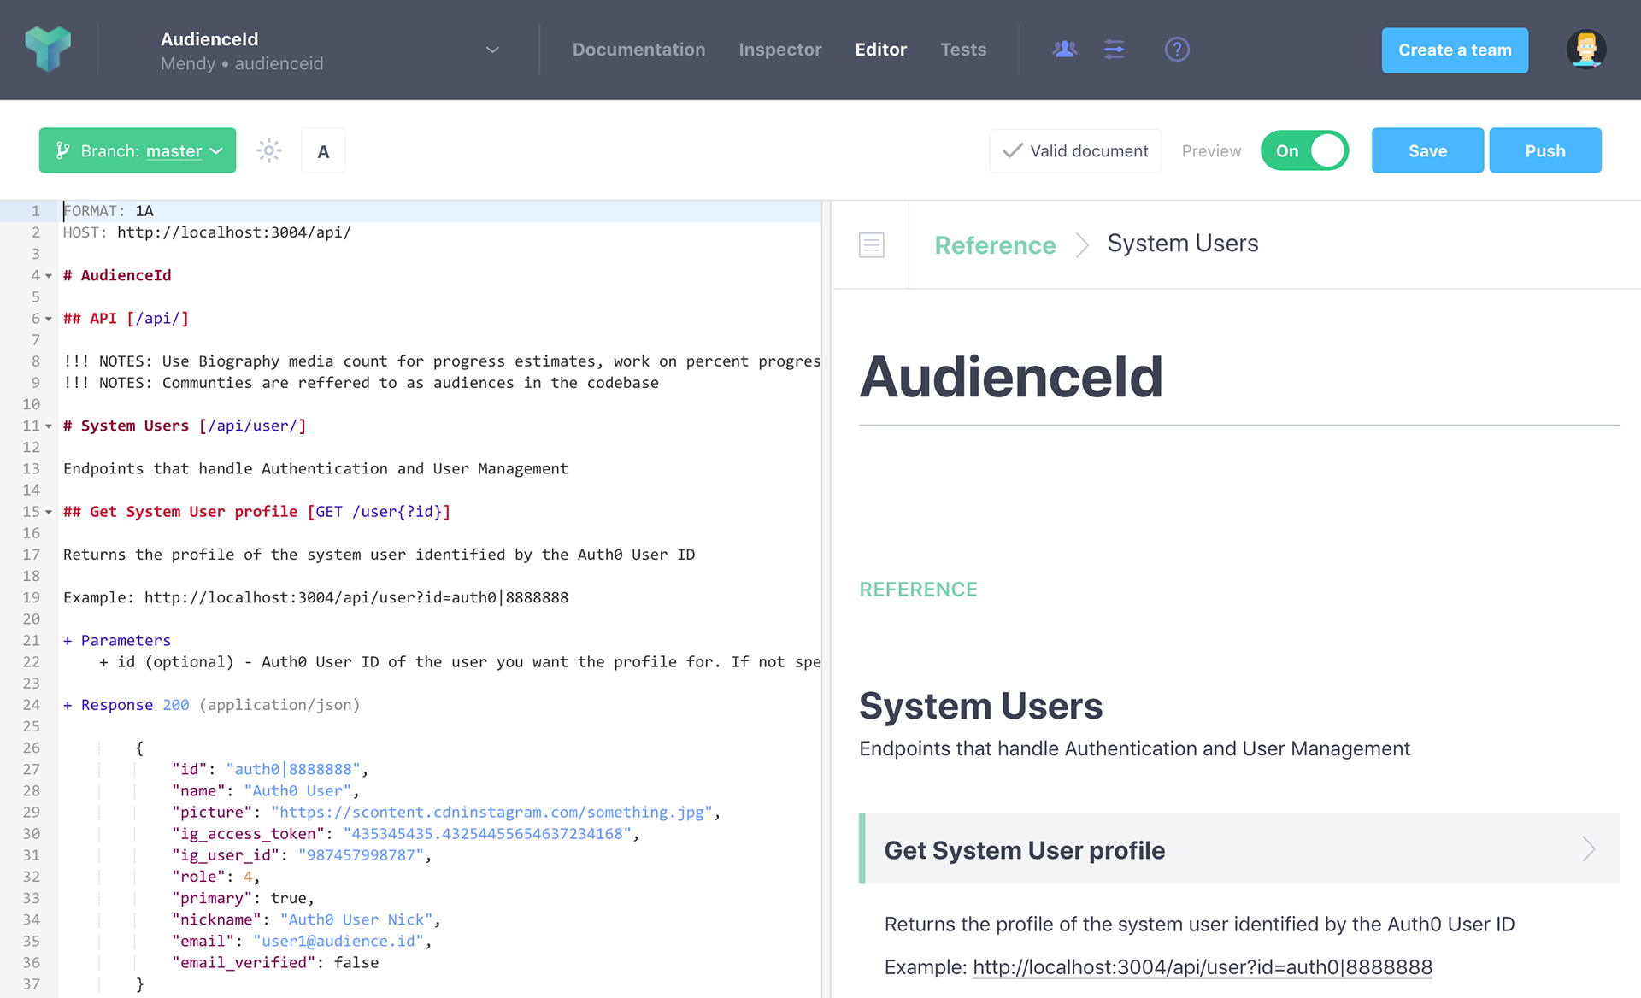Viewport: 1641px width, 998px height.
Task: Open the API settings sliders icon
Action: pos(1115,50)
